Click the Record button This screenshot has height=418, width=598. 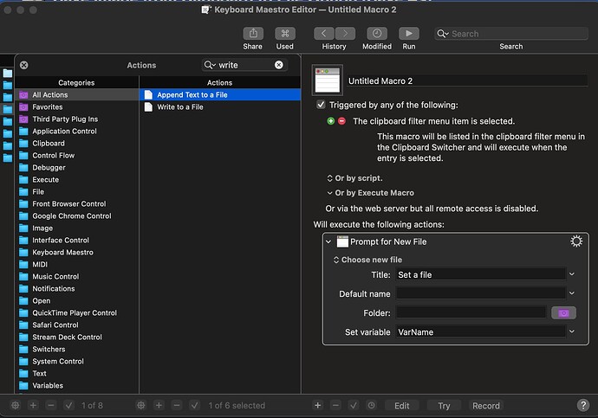pos(486,405)
